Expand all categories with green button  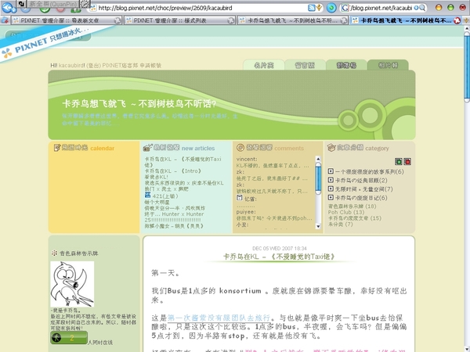coord(399,162)
